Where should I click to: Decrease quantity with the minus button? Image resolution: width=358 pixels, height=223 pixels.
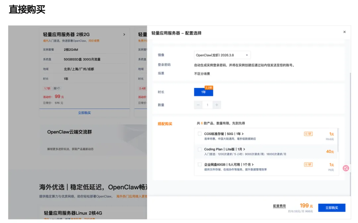click(198, 105)
